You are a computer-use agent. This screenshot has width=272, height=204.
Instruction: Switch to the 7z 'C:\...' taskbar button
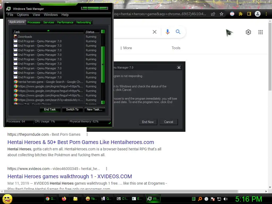pyautogui.click(x=122, y=199)
